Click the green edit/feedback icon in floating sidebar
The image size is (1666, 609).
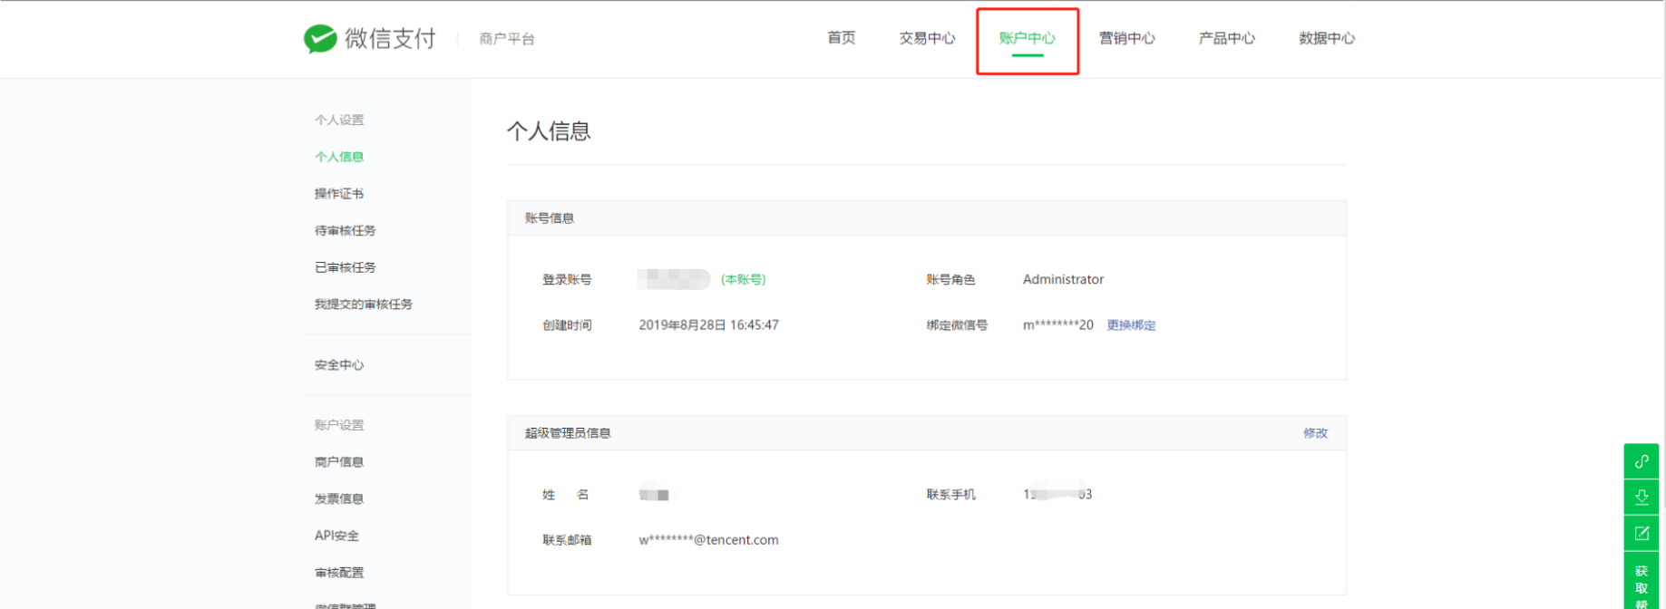pyautogui.click(x=1641, y=534)
